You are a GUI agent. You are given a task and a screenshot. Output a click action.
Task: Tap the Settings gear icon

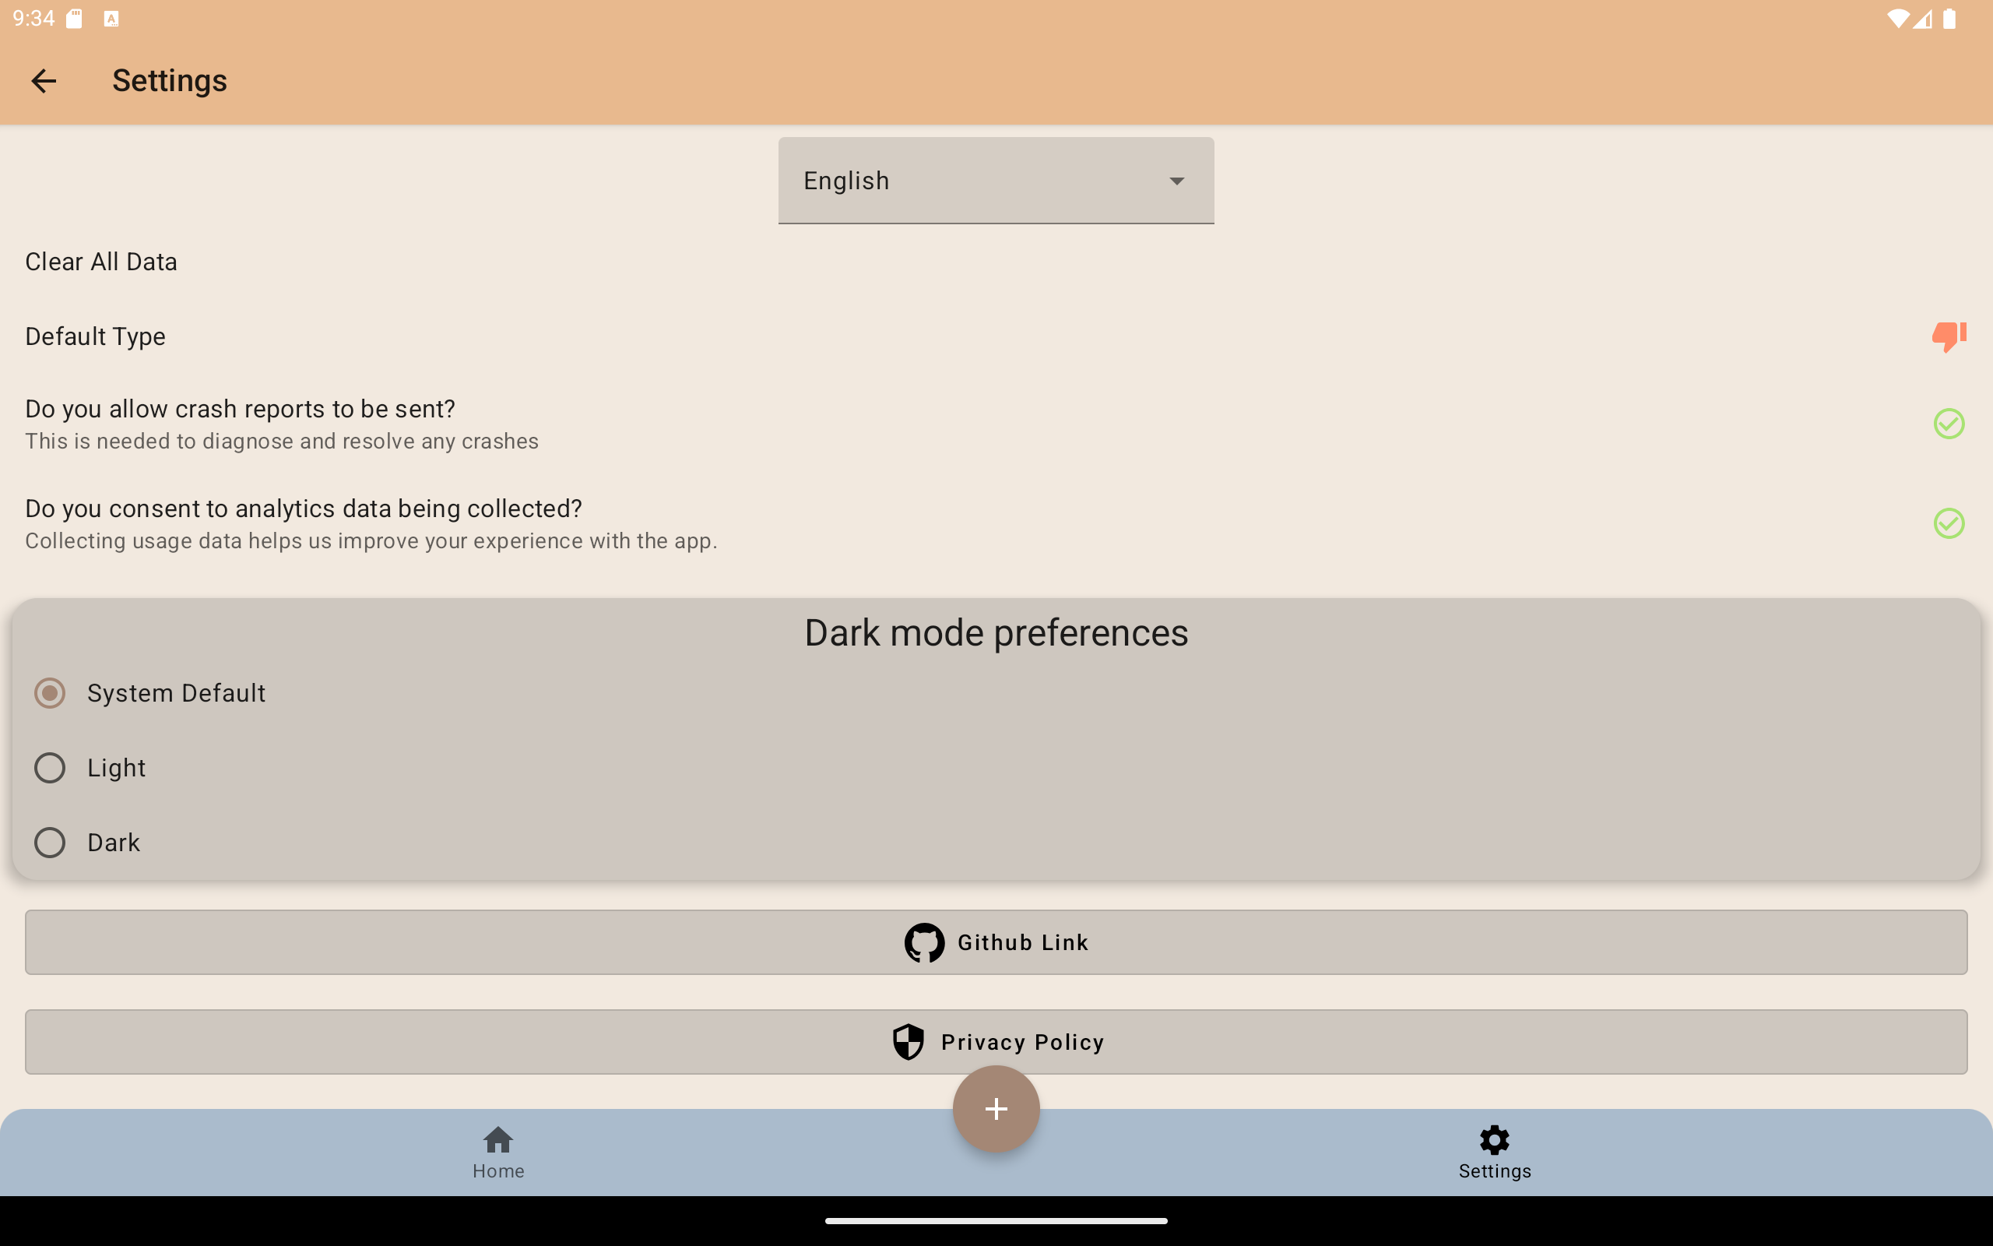(1494, 1141)
